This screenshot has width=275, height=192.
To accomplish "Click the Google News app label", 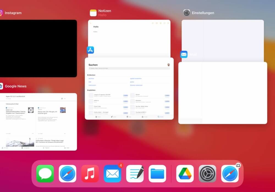I will click(x=16, y=86).
